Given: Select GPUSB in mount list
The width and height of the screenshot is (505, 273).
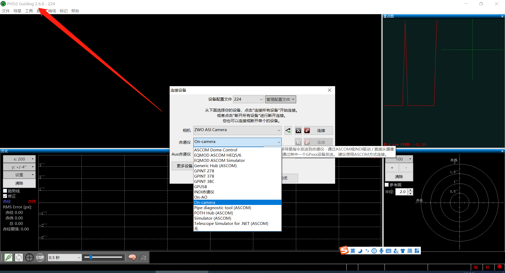Looking at the screenshot, I should (237, 187).
